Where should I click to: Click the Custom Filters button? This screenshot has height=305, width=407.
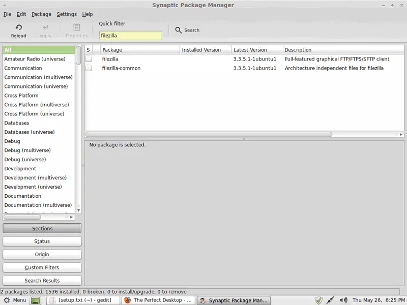pyautogui.click(x=42, y=267)
